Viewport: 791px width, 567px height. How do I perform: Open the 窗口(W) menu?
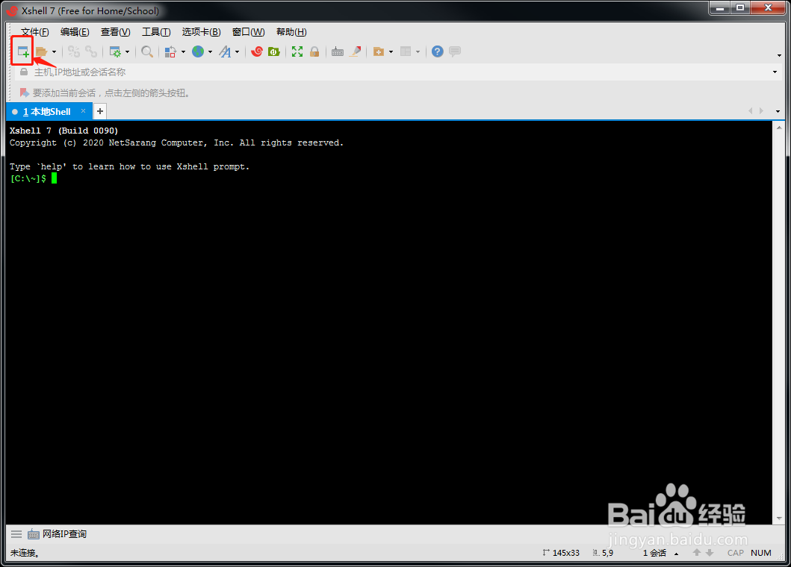click(248, 32)
